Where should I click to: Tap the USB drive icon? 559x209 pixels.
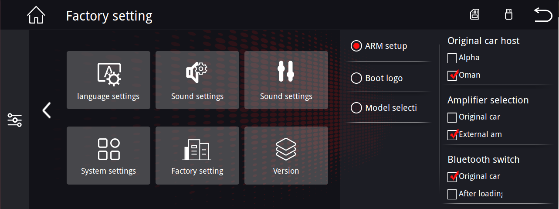(x=508, y=14)
